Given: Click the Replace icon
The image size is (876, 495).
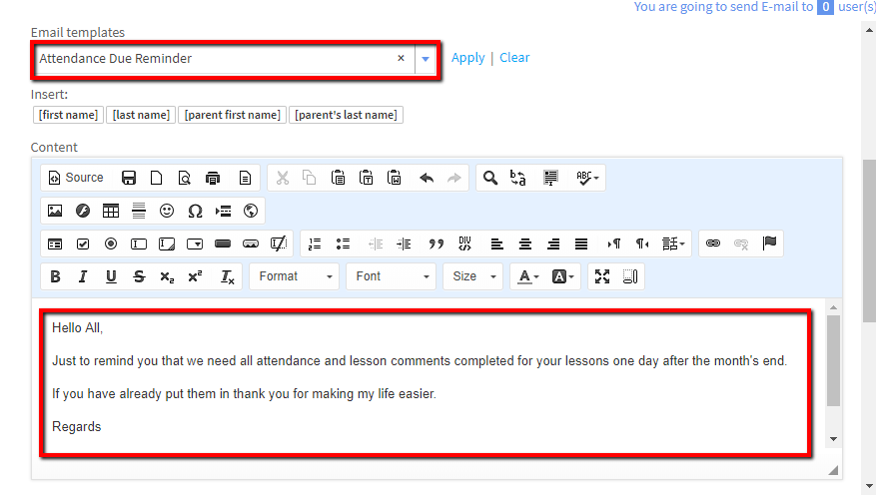Looking at the screenshot, I should click(x=517, y=178).
